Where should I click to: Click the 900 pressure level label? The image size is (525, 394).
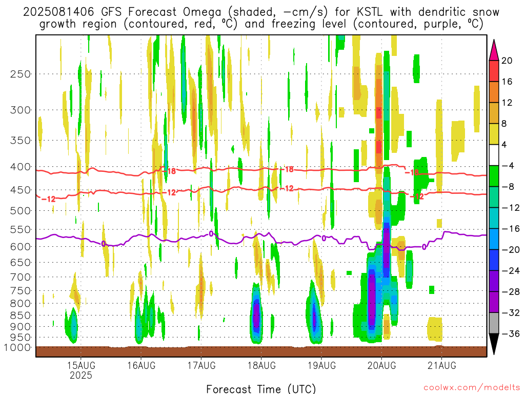coord(21,327)
